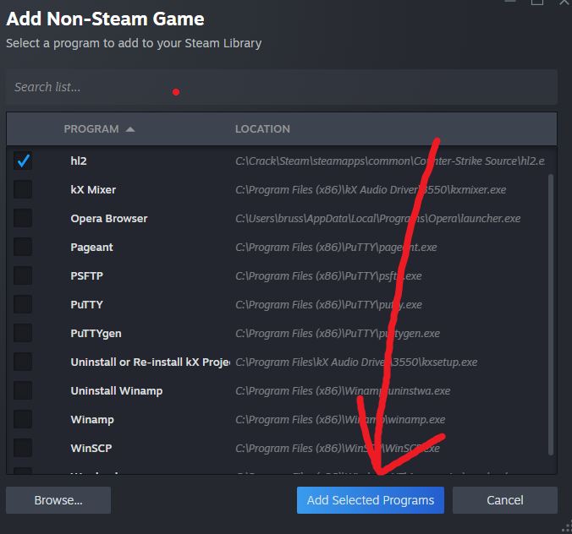Click the window maximize button
The width and height of the screenshot is (572, 534).
point(536,3)
